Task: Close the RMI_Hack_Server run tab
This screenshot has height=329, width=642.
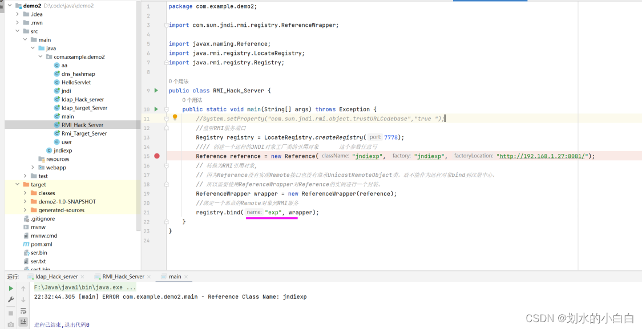Action: point(149,277)
